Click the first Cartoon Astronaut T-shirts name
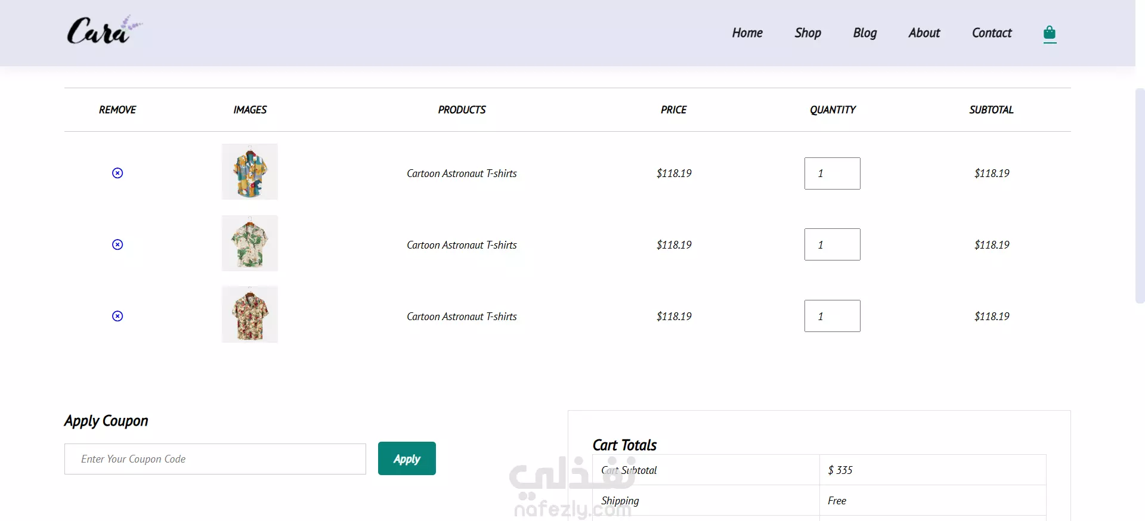 462,173
